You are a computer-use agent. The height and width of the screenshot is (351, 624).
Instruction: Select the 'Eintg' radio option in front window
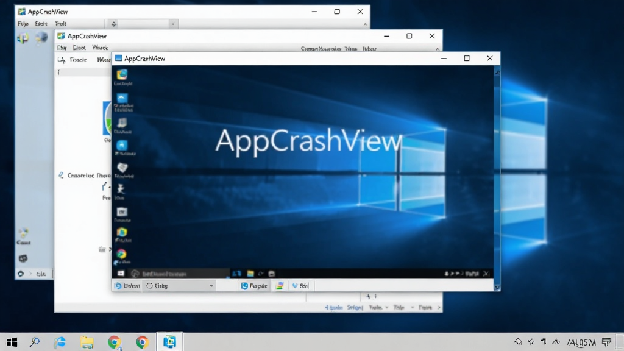149,286
